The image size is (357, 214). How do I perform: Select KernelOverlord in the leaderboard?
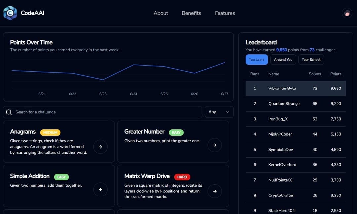[296, 165]
